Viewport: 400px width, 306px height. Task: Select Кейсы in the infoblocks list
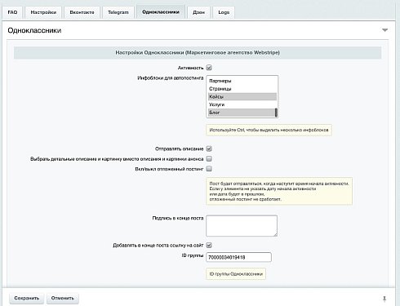click(x=242, y=96)
